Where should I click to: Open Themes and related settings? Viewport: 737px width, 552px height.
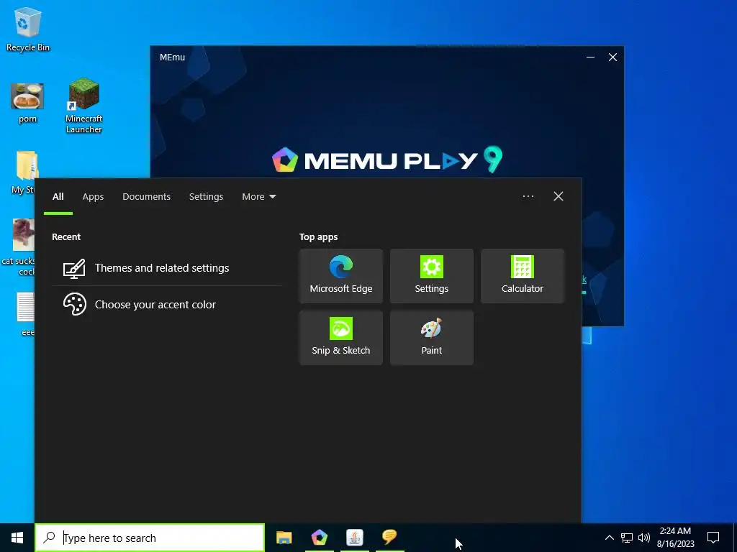(x=167, y=268)
